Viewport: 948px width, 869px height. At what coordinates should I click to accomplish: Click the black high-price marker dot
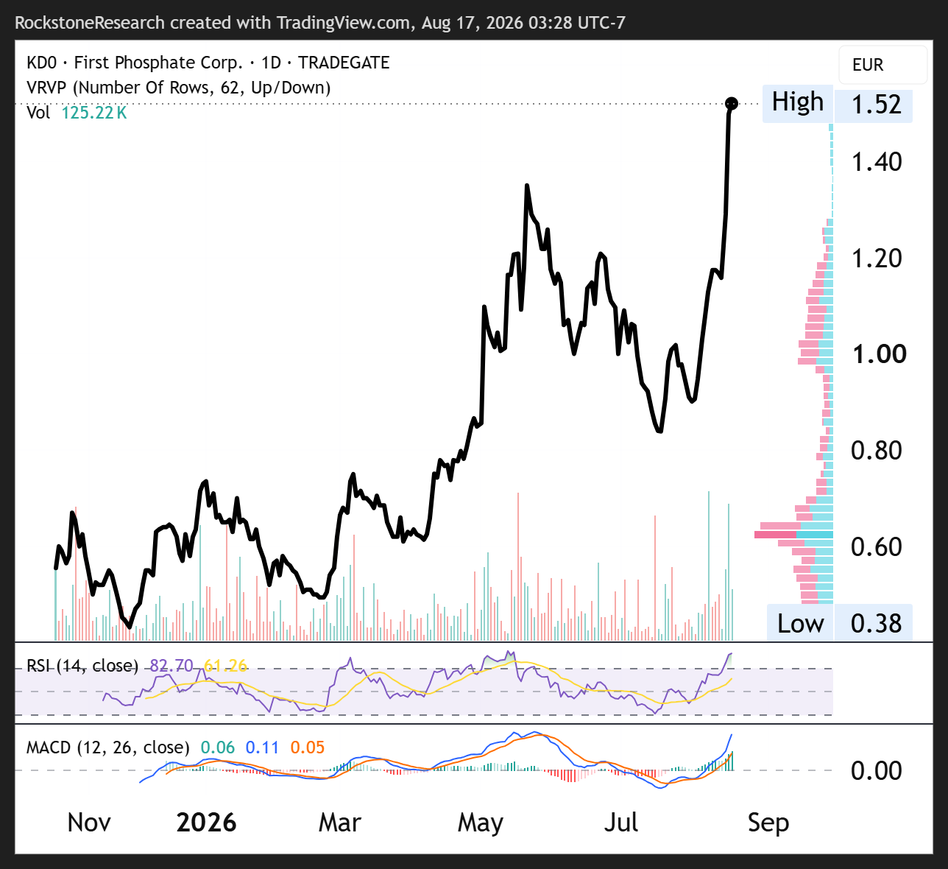pos(732,103)
